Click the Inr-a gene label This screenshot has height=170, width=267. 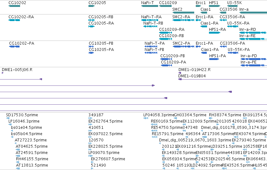pyautogui.click(x=244, y=9)
